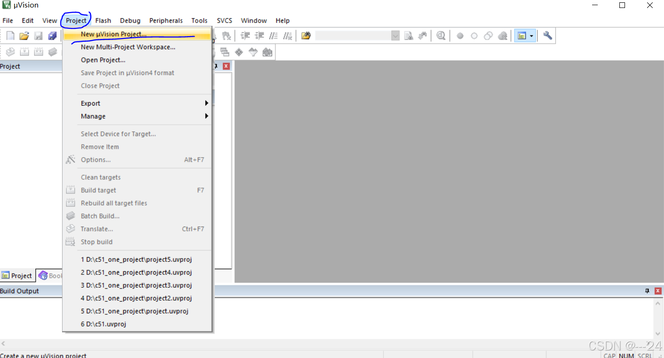Click the Incremental Find icon
Viewport: 664px width, 358px height.
coord(422,36)
